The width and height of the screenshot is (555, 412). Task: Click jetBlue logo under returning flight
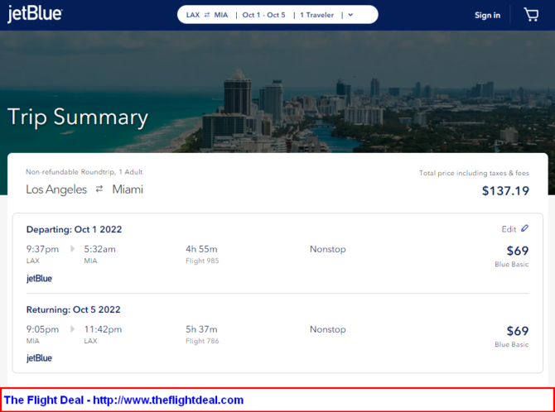point(39,358)
